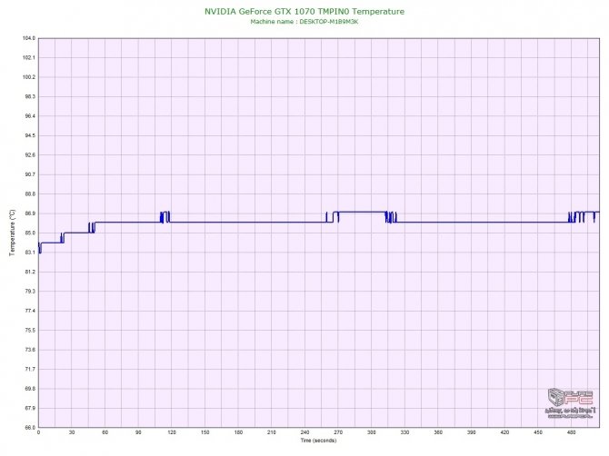
Task: Choose the 450 seconds time tick label
Action: [x=538, y=432]
